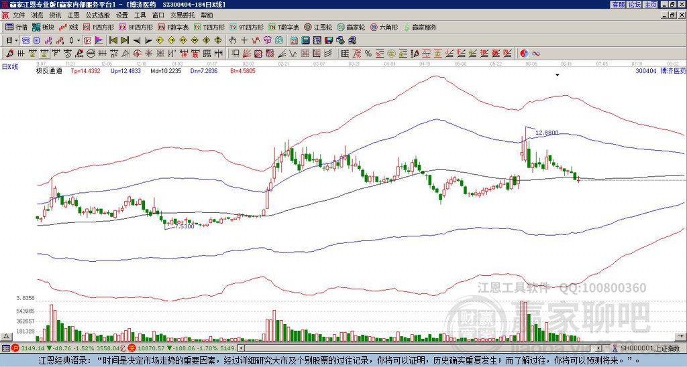The width and height of the screenshot is (687, 367).
Task: Expand the 日 period dropdown arrow
Action: pyautogui.click(x=16, y=40)
